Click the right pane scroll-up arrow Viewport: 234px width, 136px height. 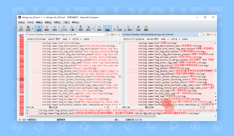click(x=215, y=43)
